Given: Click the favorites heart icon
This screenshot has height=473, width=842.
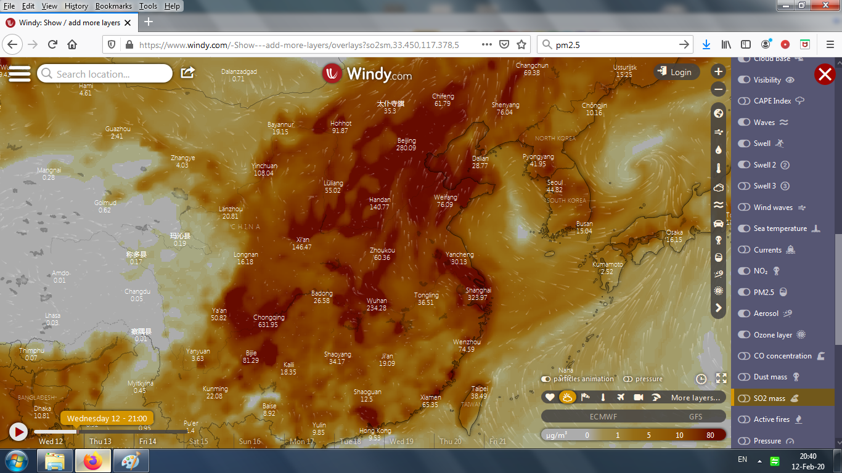Looking at the screenshot, I should [x=550, y=397].
